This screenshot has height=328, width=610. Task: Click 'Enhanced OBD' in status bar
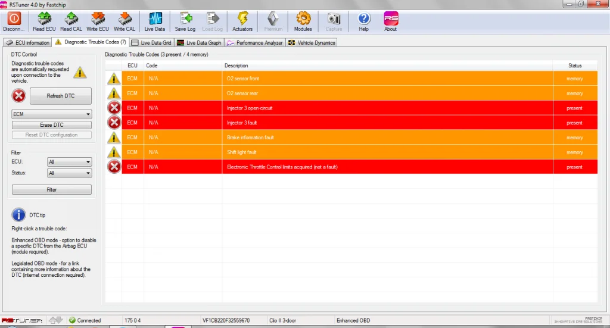tap(353, 321)
